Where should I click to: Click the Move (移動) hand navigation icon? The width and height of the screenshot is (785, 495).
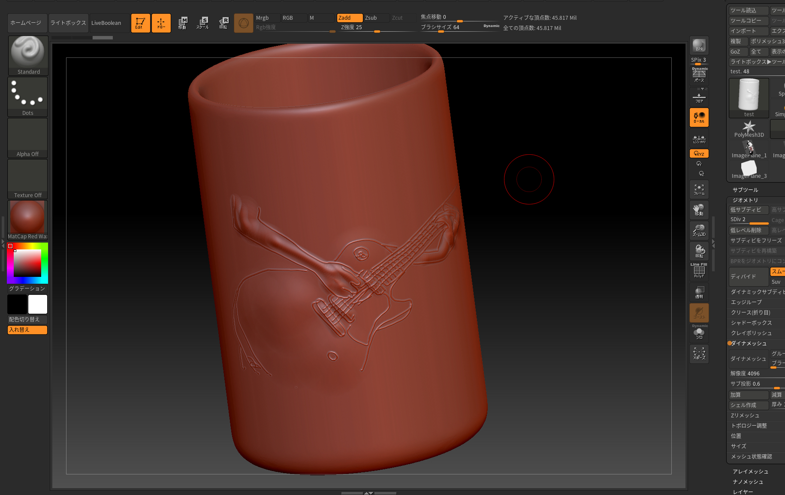(x=699, y=210)
